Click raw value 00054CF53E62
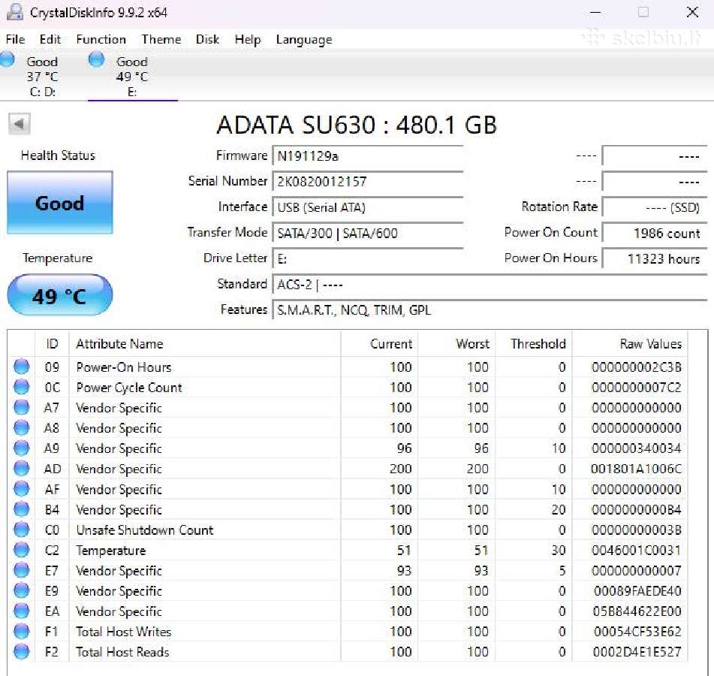 (637, 632)
